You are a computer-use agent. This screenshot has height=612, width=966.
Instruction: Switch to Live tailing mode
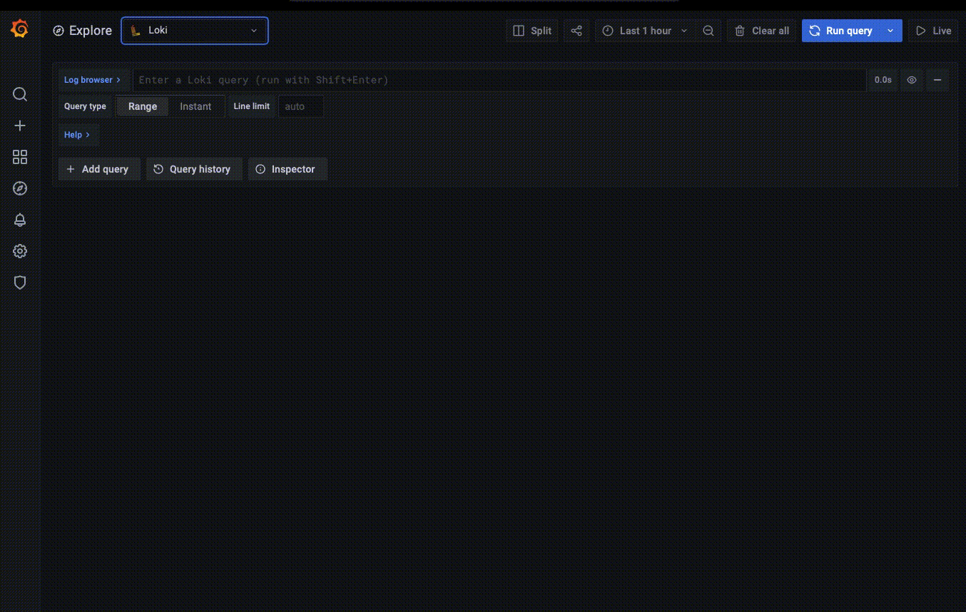[935, 31]
